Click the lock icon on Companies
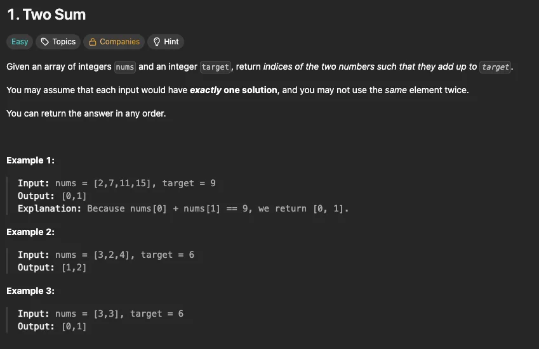Screen dimensions: 539x349 [93, 42]
